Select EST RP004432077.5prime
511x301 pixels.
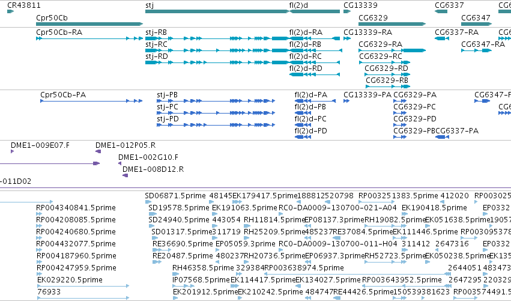pos(39,250)
